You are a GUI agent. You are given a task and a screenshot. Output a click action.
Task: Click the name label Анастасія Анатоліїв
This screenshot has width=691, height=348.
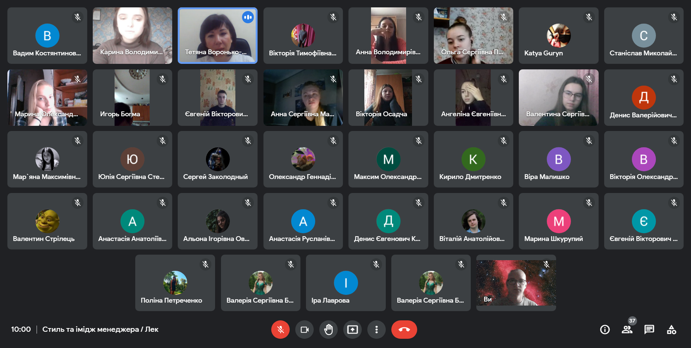[132, 239]
